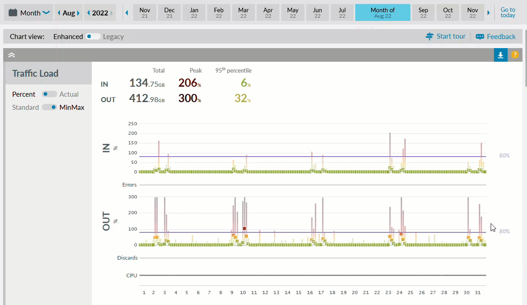Image resolution: width=527 pixels, height=305 pixels.
Task: Click the Start tour link
Action: click(445, 36)
